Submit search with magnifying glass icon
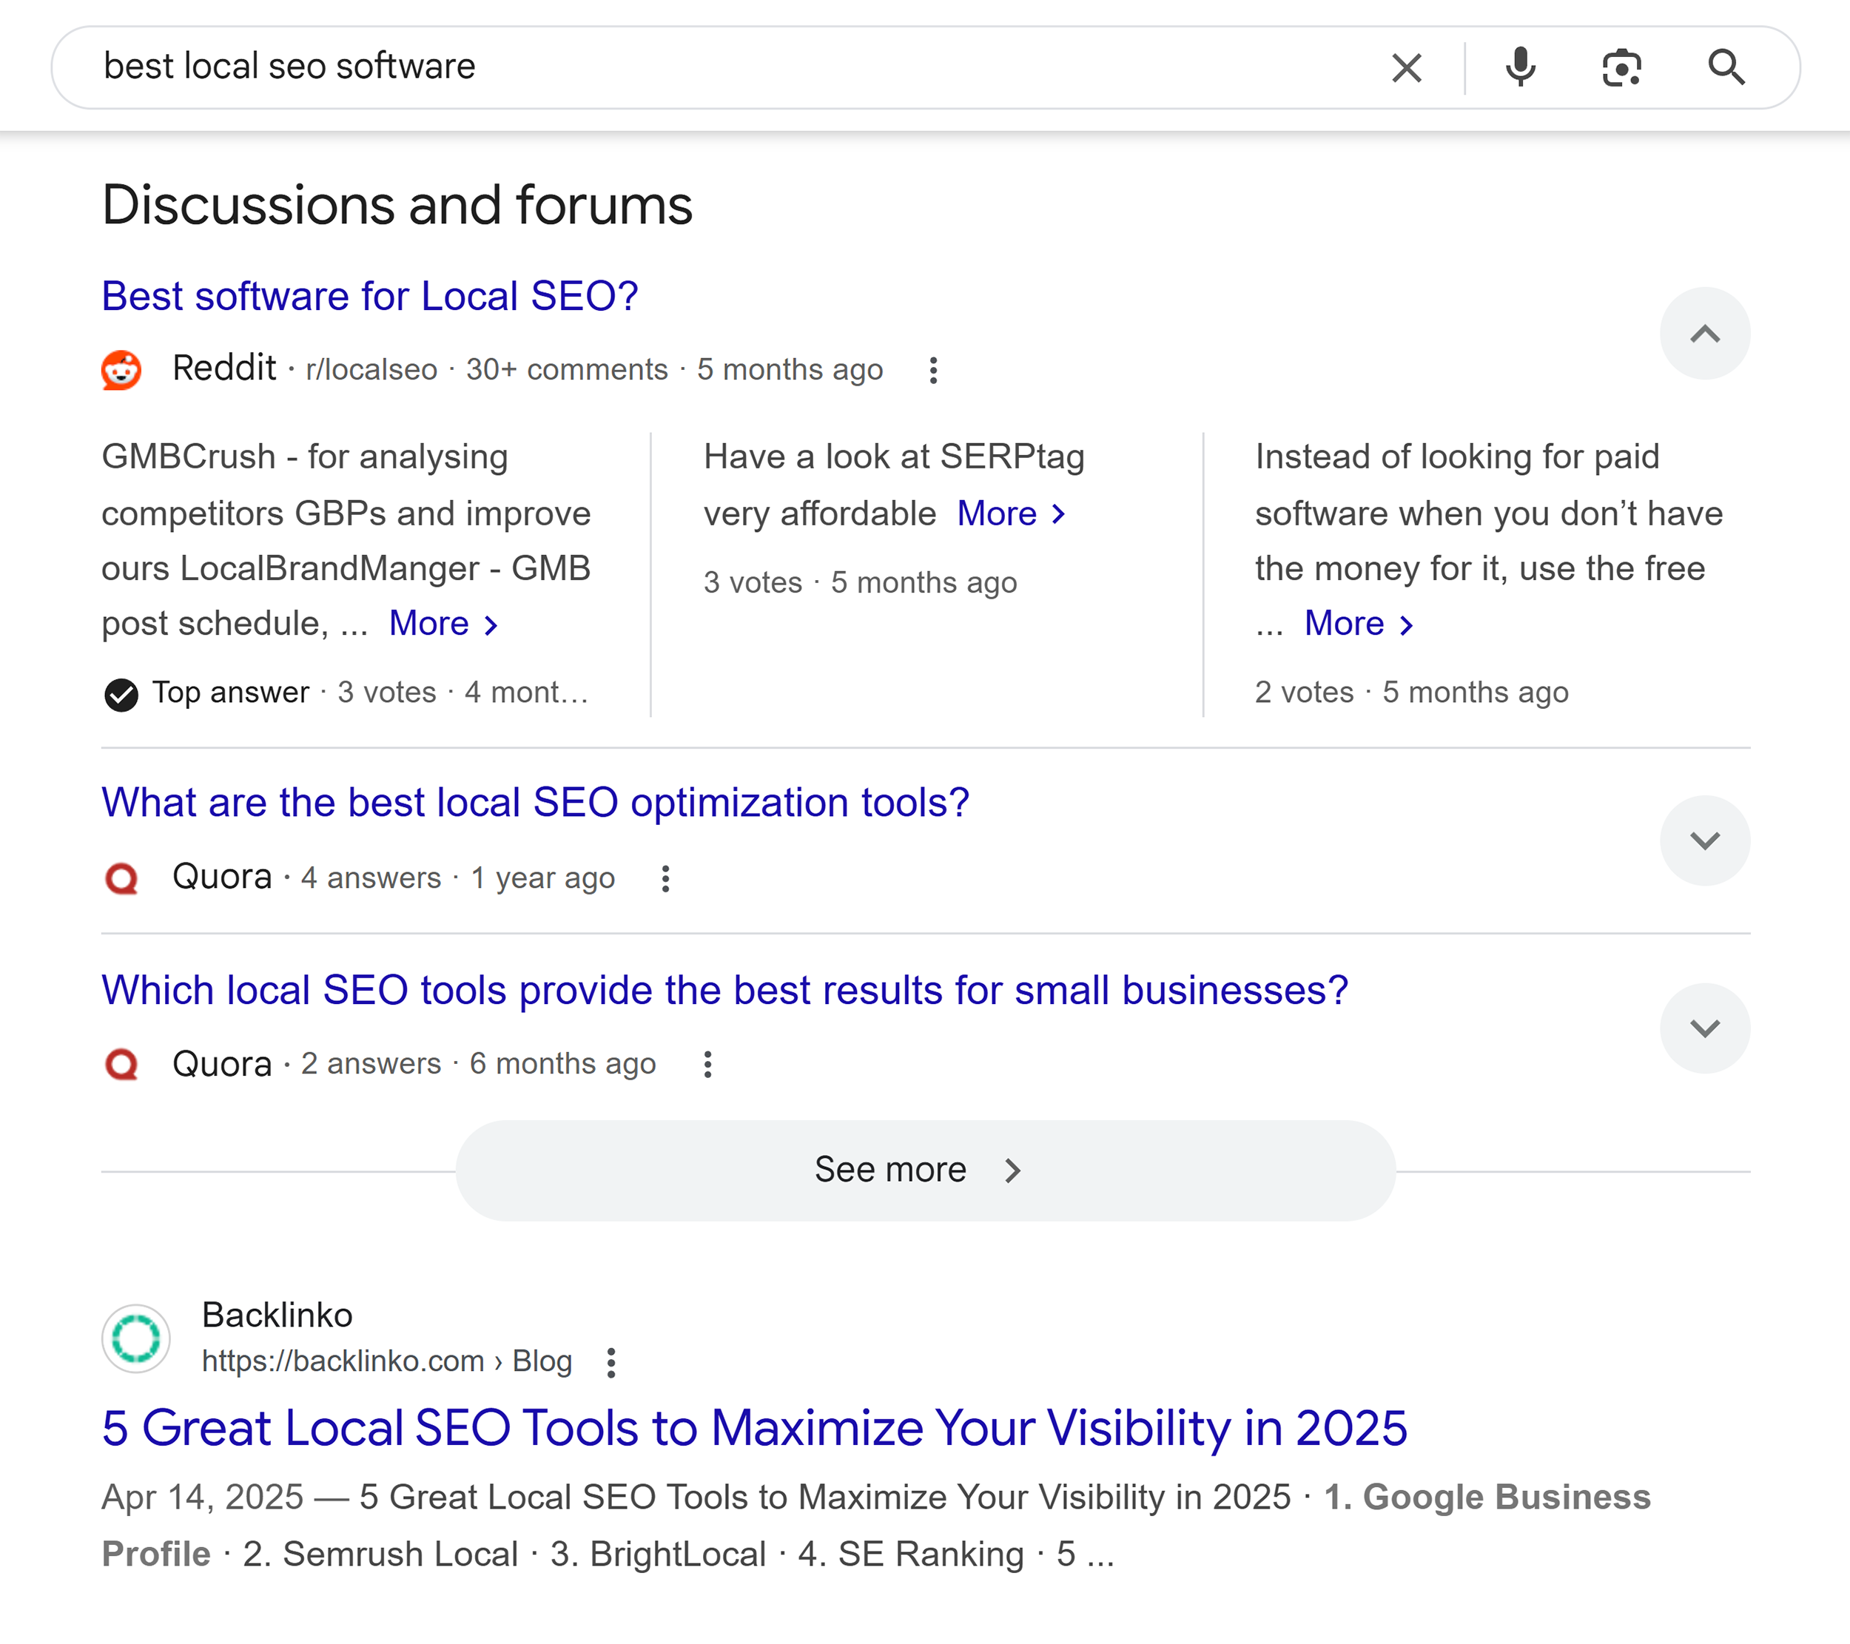Image resolution: width=1850 pixels, height=1644 pixels. pyautogui.click(x=1726, y=68)
